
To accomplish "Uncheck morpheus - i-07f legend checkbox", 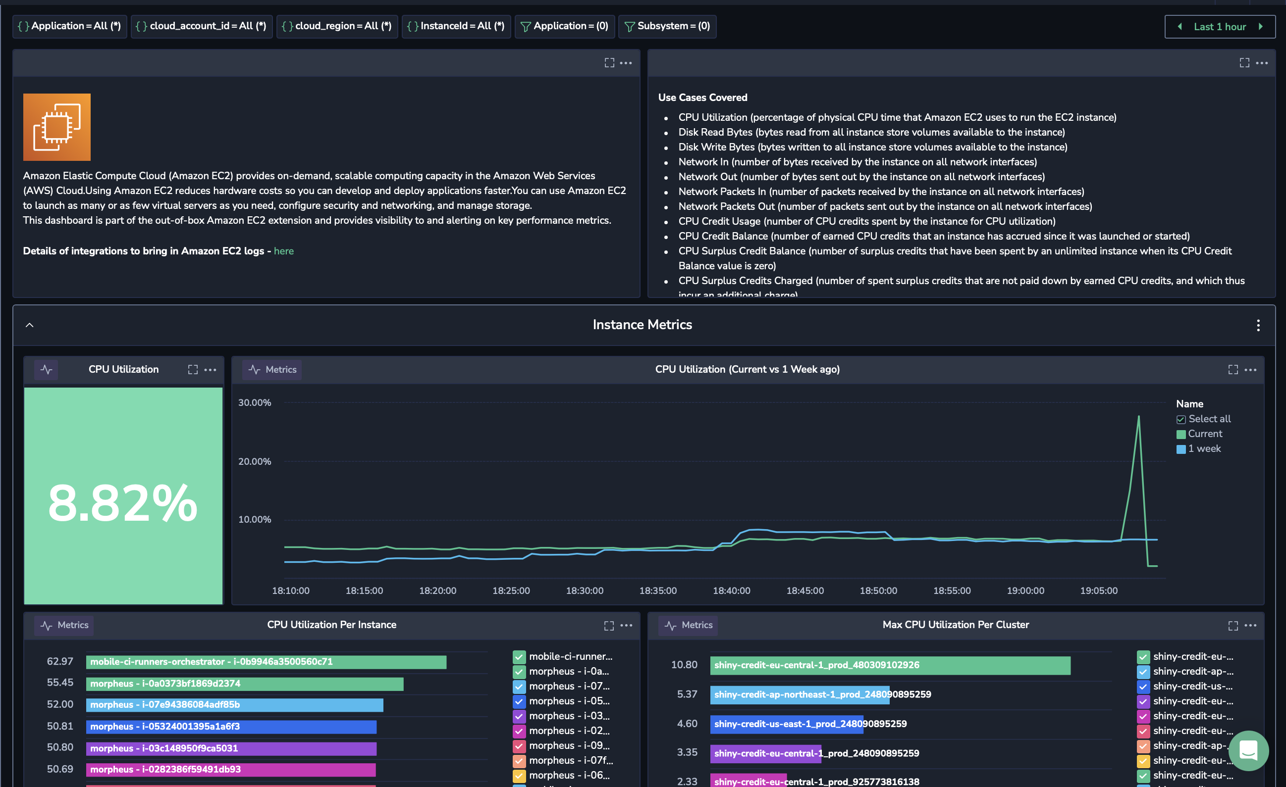I will 519,761.
